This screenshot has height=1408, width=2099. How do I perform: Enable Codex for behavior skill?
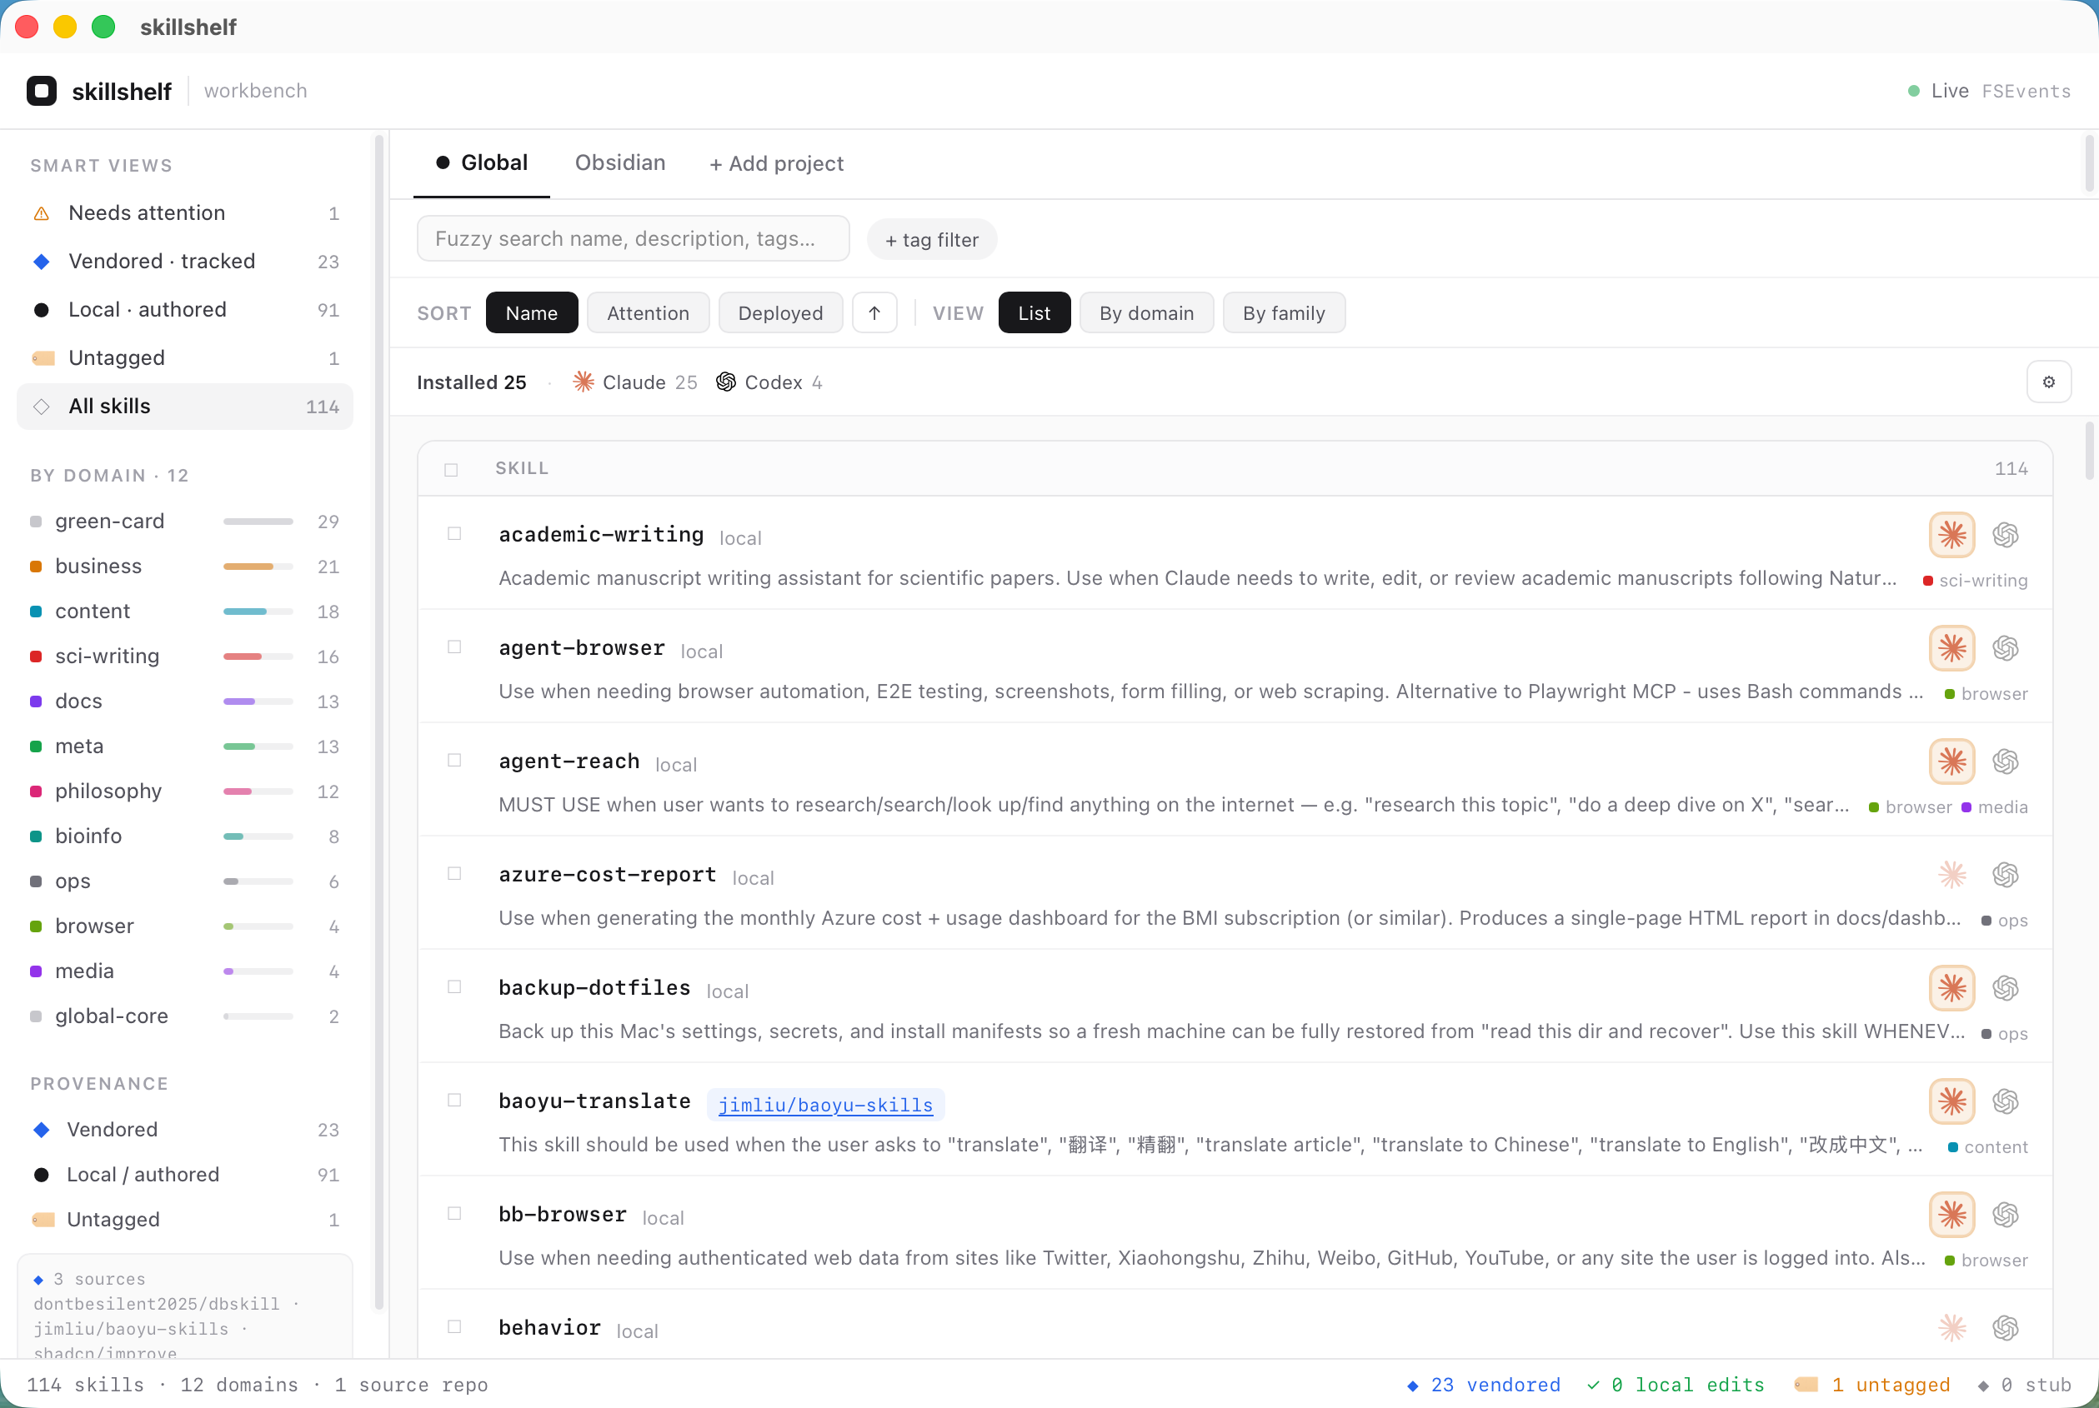pos(2006,1328)
